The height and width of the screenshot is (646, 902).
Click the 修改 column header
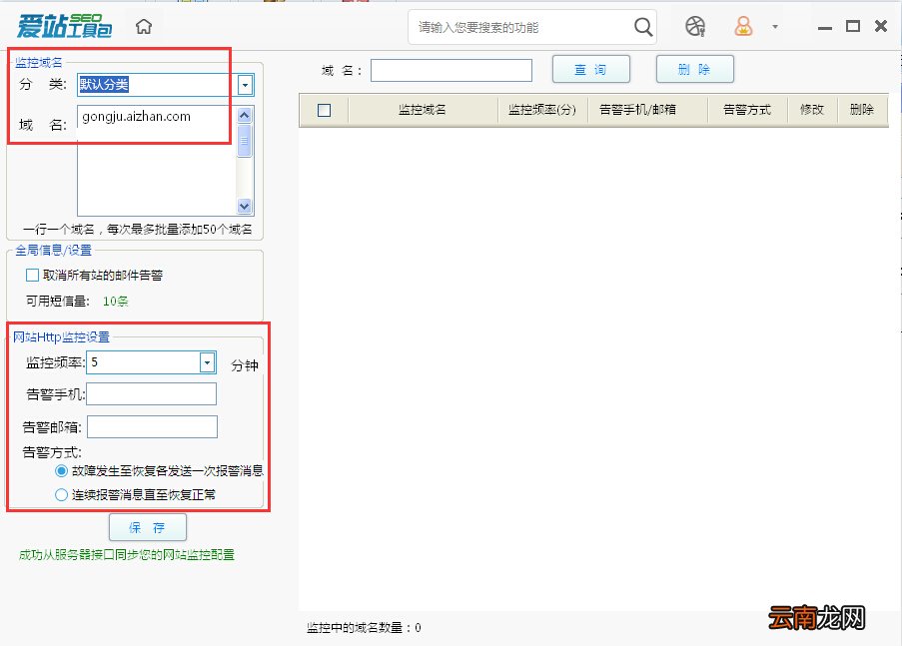(812, 109)
